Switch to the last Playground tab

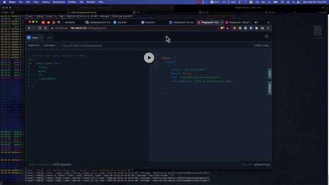pos(238,23)
